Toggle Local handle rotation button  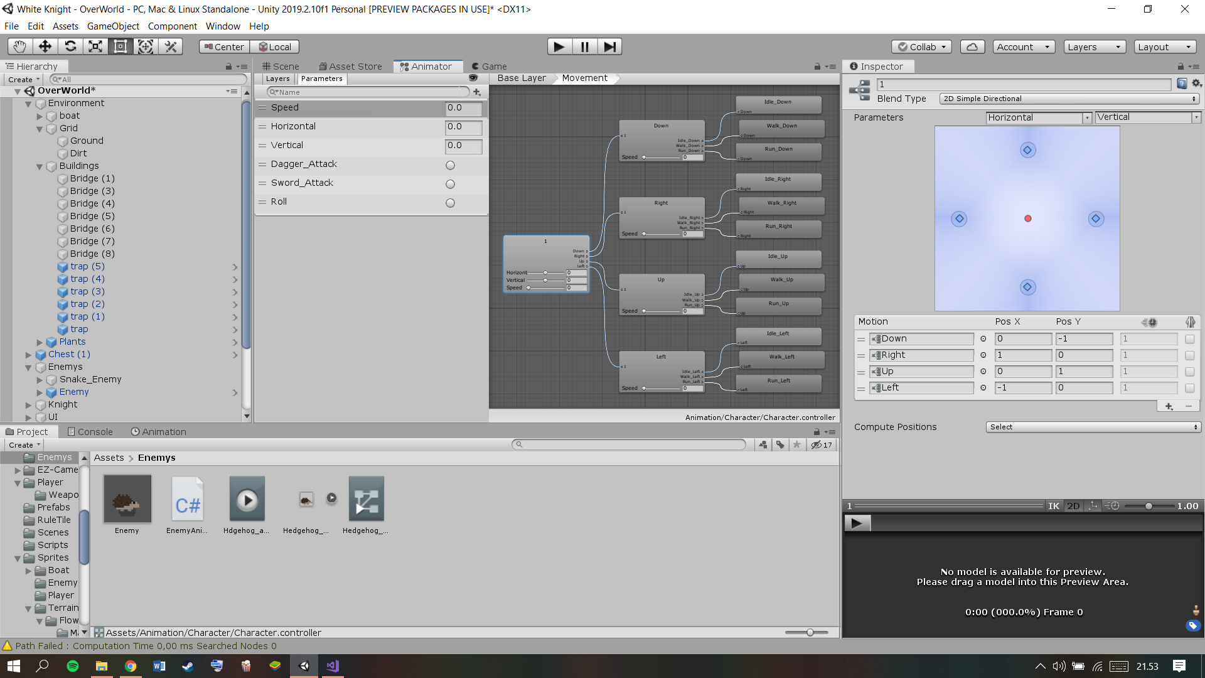(x=275, y=47)
